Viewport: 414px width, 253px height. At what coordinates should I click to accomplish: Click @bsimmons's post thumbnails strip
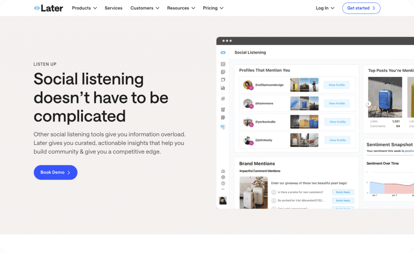pyautogui.click(x=304, y=103)
